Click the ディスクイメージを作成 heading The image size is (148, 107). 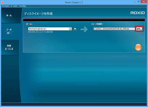[x=38, y=14]
